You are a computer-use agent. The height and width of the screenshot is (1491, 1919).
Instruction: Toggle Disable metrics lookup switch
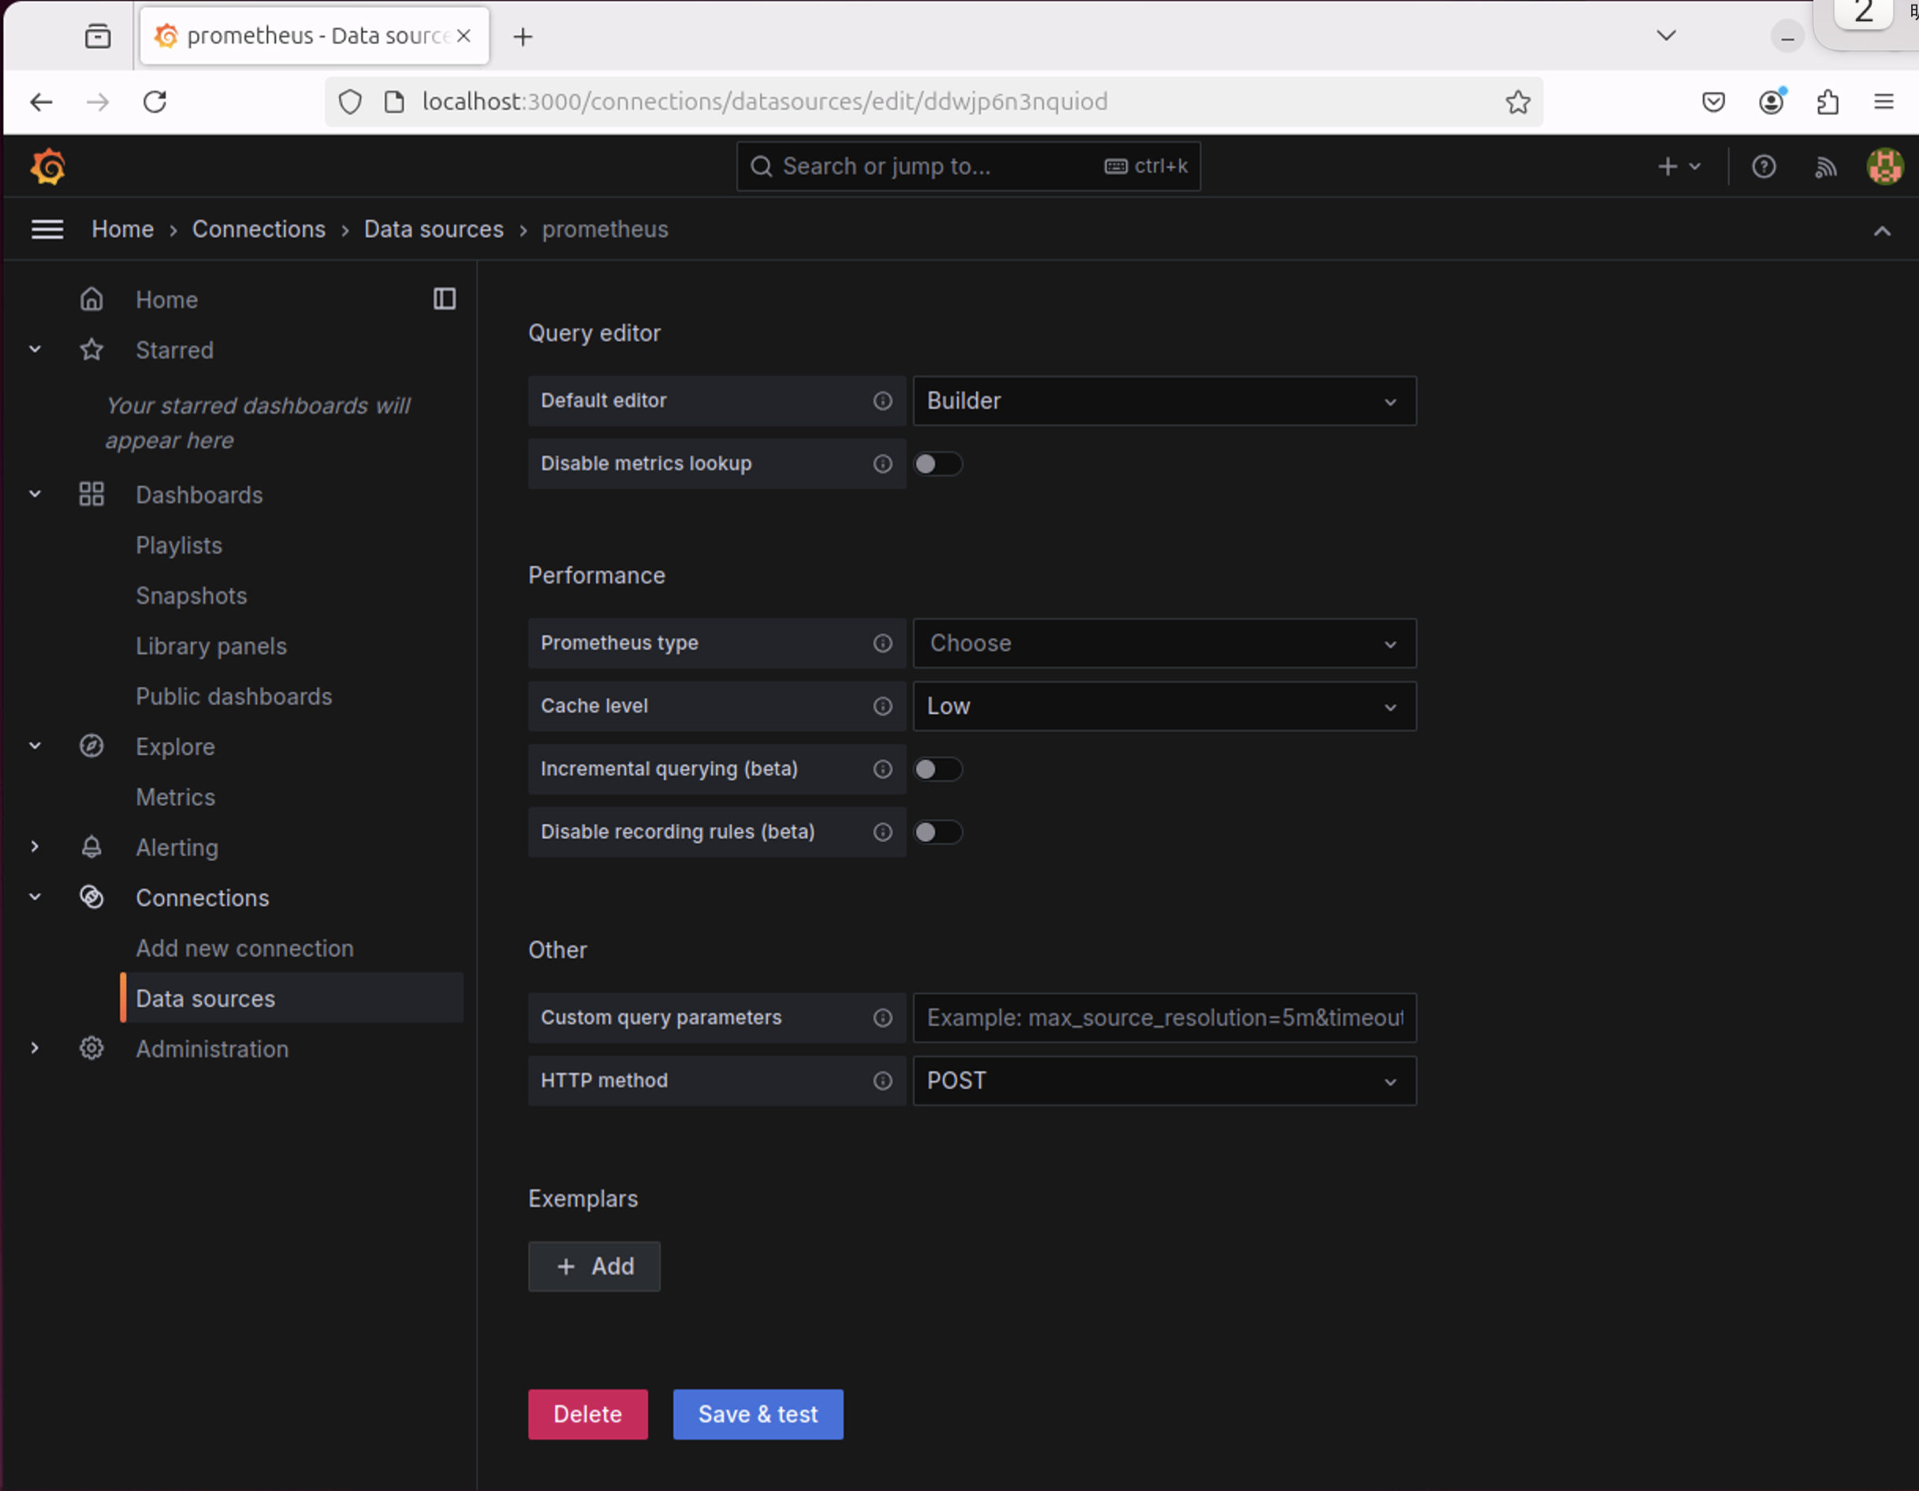[937, 463]
